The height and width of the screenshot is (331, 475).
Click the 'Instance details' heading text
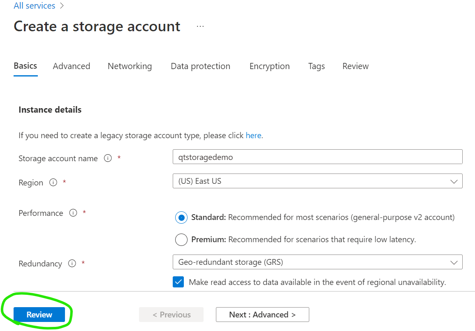(x=50, y=110)
